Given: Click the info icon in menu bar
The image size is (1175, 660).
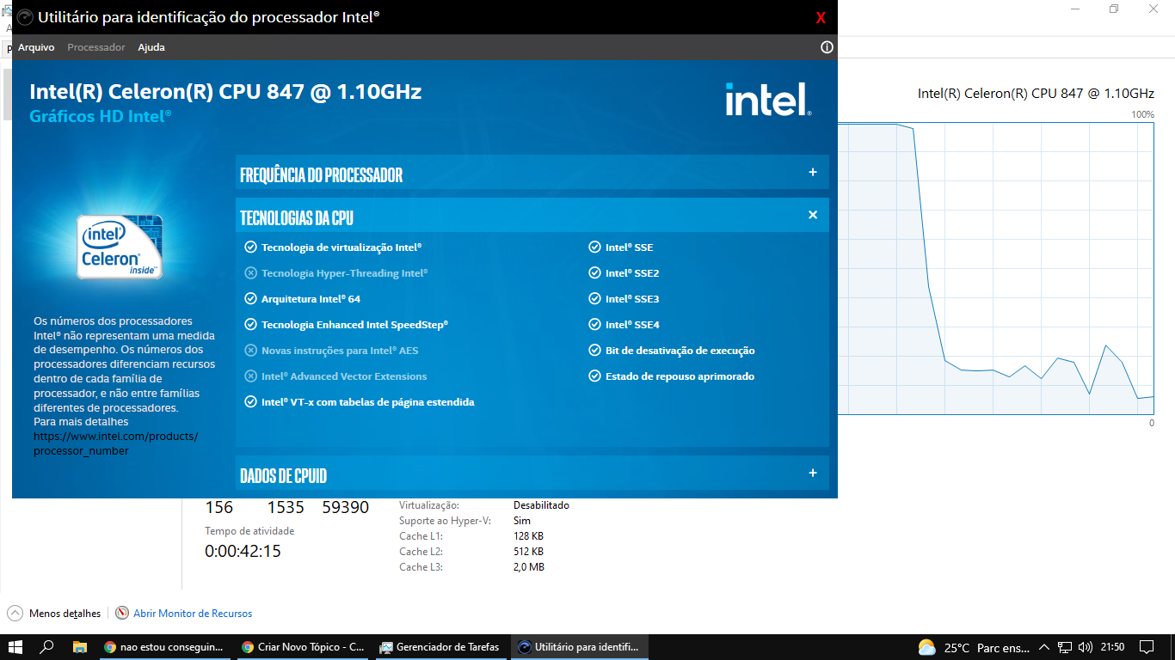Looking at the screenshot, I should 827,47.
